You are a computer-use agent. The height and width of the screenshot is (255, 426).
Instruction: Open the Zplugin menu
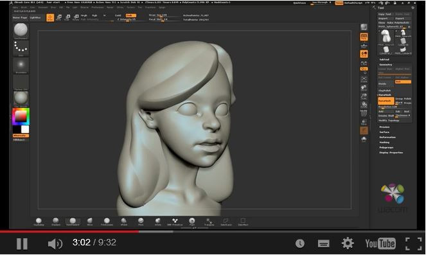pyautogui.click(x=162, y=7)
